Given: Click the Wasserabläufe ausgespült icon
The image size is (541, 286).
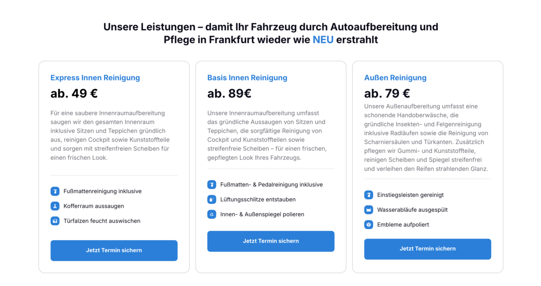Looking at the screenshot, I should [369, 210].
